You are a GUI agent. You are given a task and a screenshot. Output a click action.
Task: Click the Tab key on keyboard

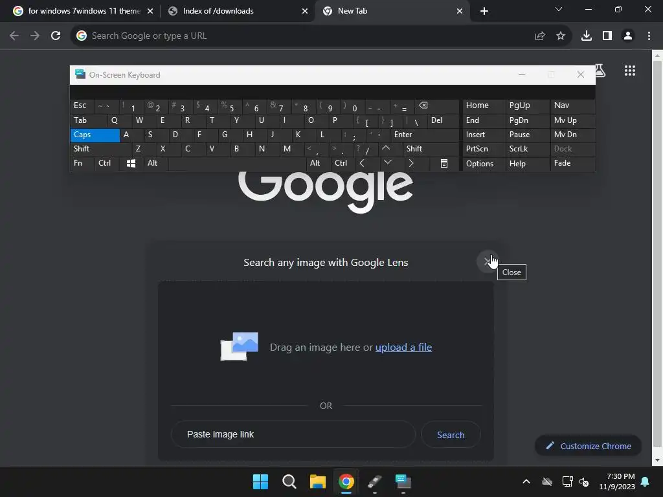[88, 120]
